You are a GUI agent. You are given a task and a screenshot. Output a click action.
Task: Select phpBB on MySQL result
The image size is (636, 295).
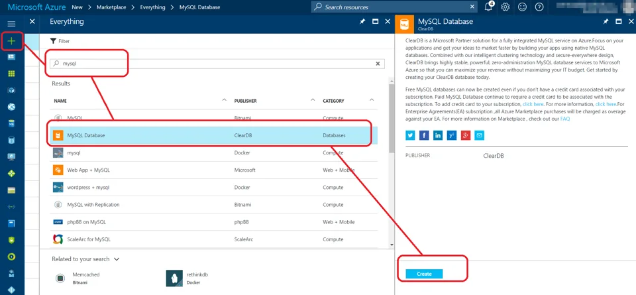click(215, 222)
